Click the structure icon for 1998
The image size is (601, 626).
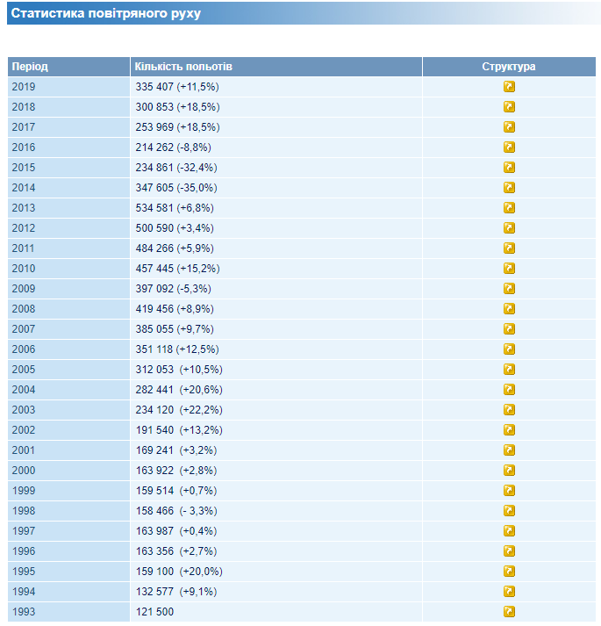point(509,511)
